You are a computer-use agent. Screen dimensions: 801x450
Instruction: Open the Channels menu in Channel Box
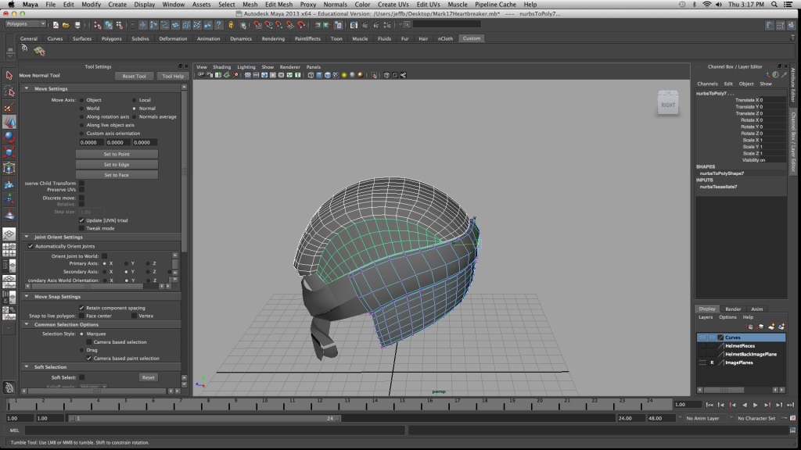pyautogui.click(x=707, y=84)
